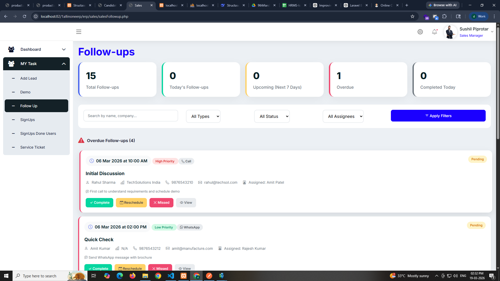500x281 pixels.
Task: Click Pending badge on Initial Discussion
Action: (477, 159)
